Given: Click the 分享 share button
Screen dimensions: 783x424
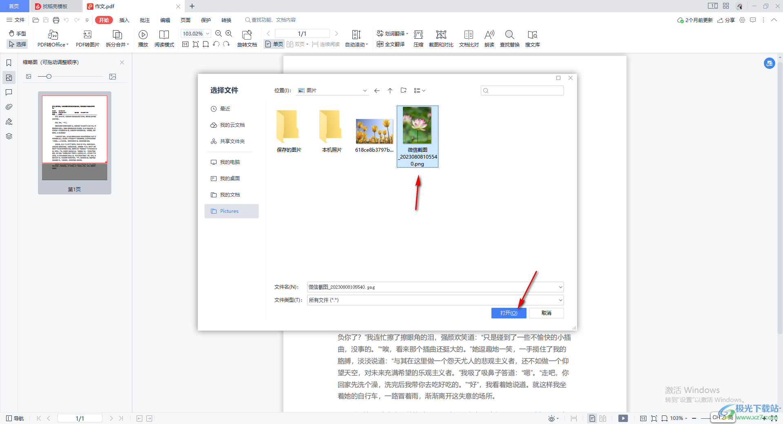Looking at the screenshot, I should click(726, 20).
